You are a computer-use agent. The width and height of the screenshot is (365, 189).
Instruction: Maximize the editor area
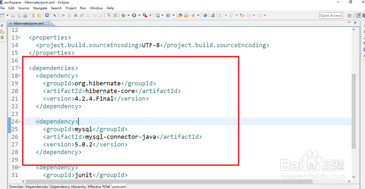[x=355, y=22]
